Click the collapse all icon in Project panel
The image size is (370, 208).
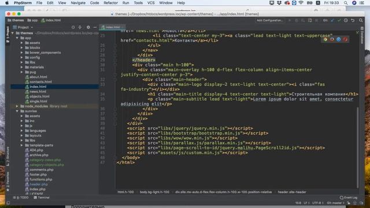pyautogui.click(x=80, y=27)
